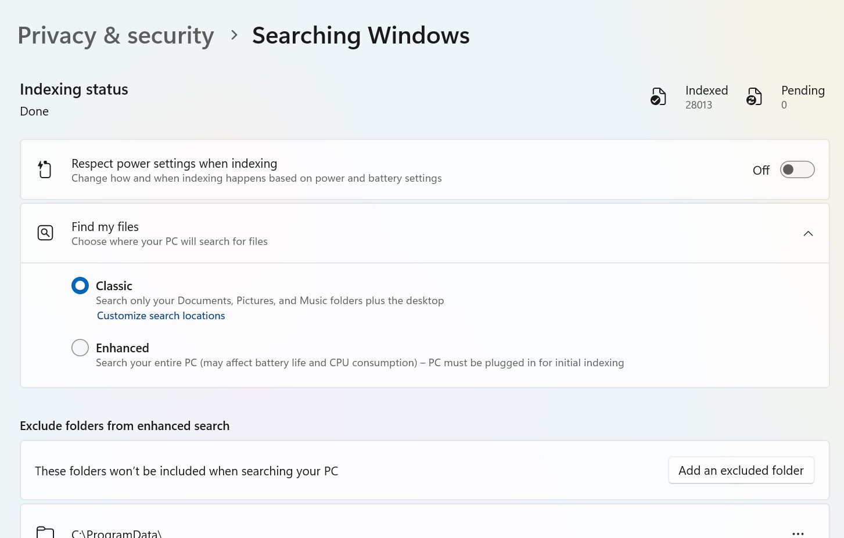Screen dimensions: 844x538
Task: Click Add an excluded folder button
Action: pos(741,471)
